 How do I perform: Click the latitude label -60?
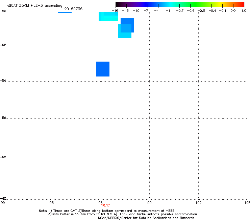coord(3,198)
